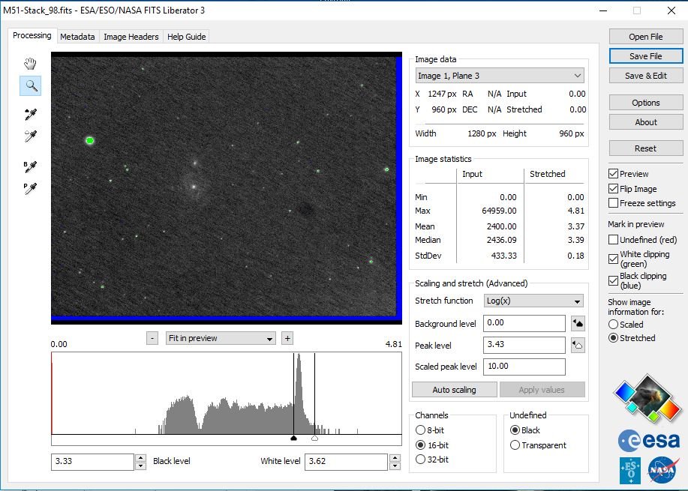Click the white level histogram slider marker
Viewport: 688px width, 491px height.
[314, 438]
